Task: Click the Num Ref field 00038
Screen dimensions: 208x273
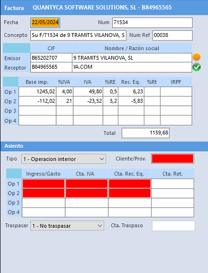Action: pyautogui.click(x=172, y=35)
